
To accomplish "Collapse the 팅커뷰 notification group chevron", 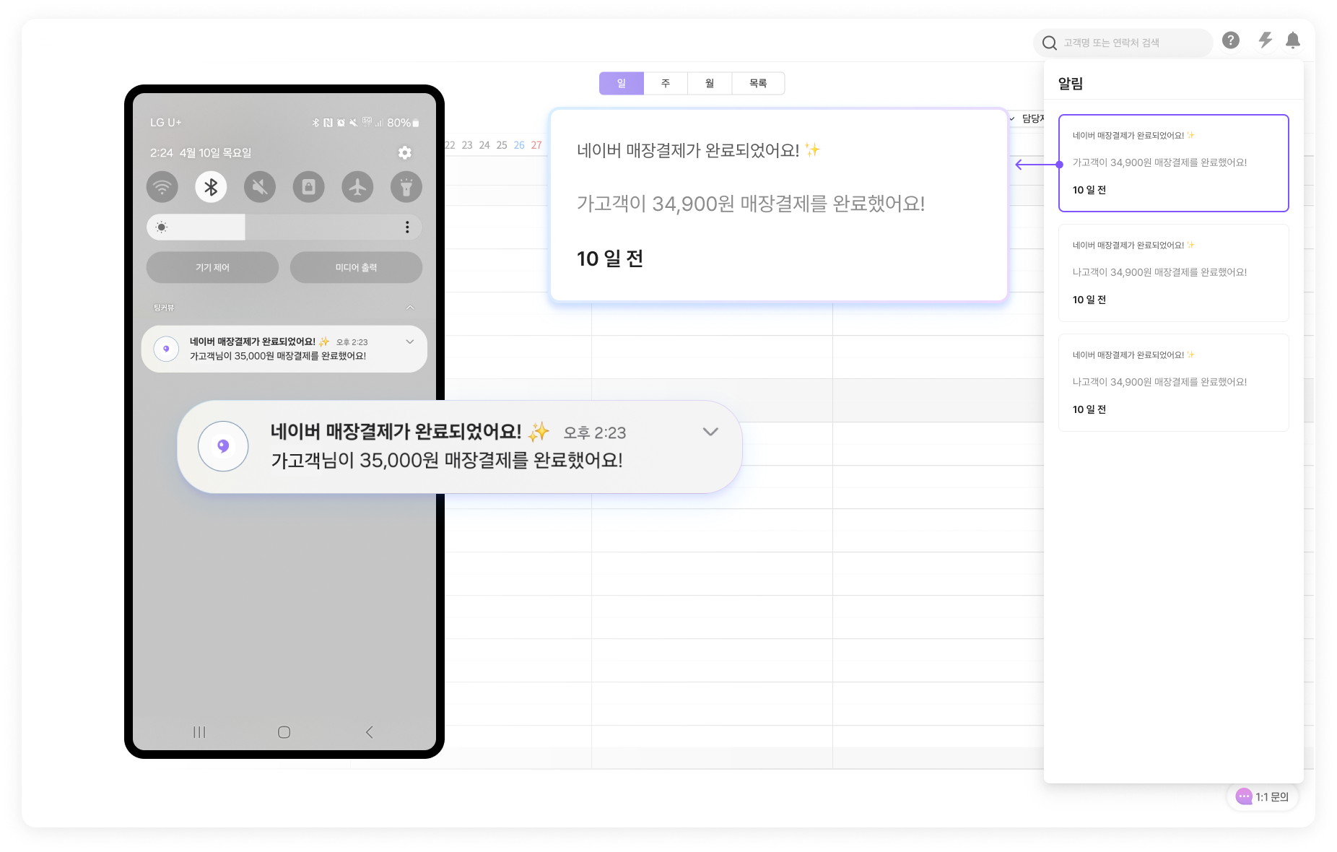I will pos(410,308).
